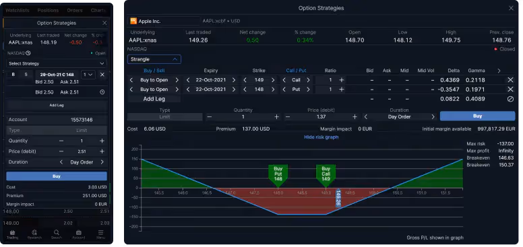523x247 pixels.
Task: Decrease Quantity in the left panel
Action: point(61,141)
